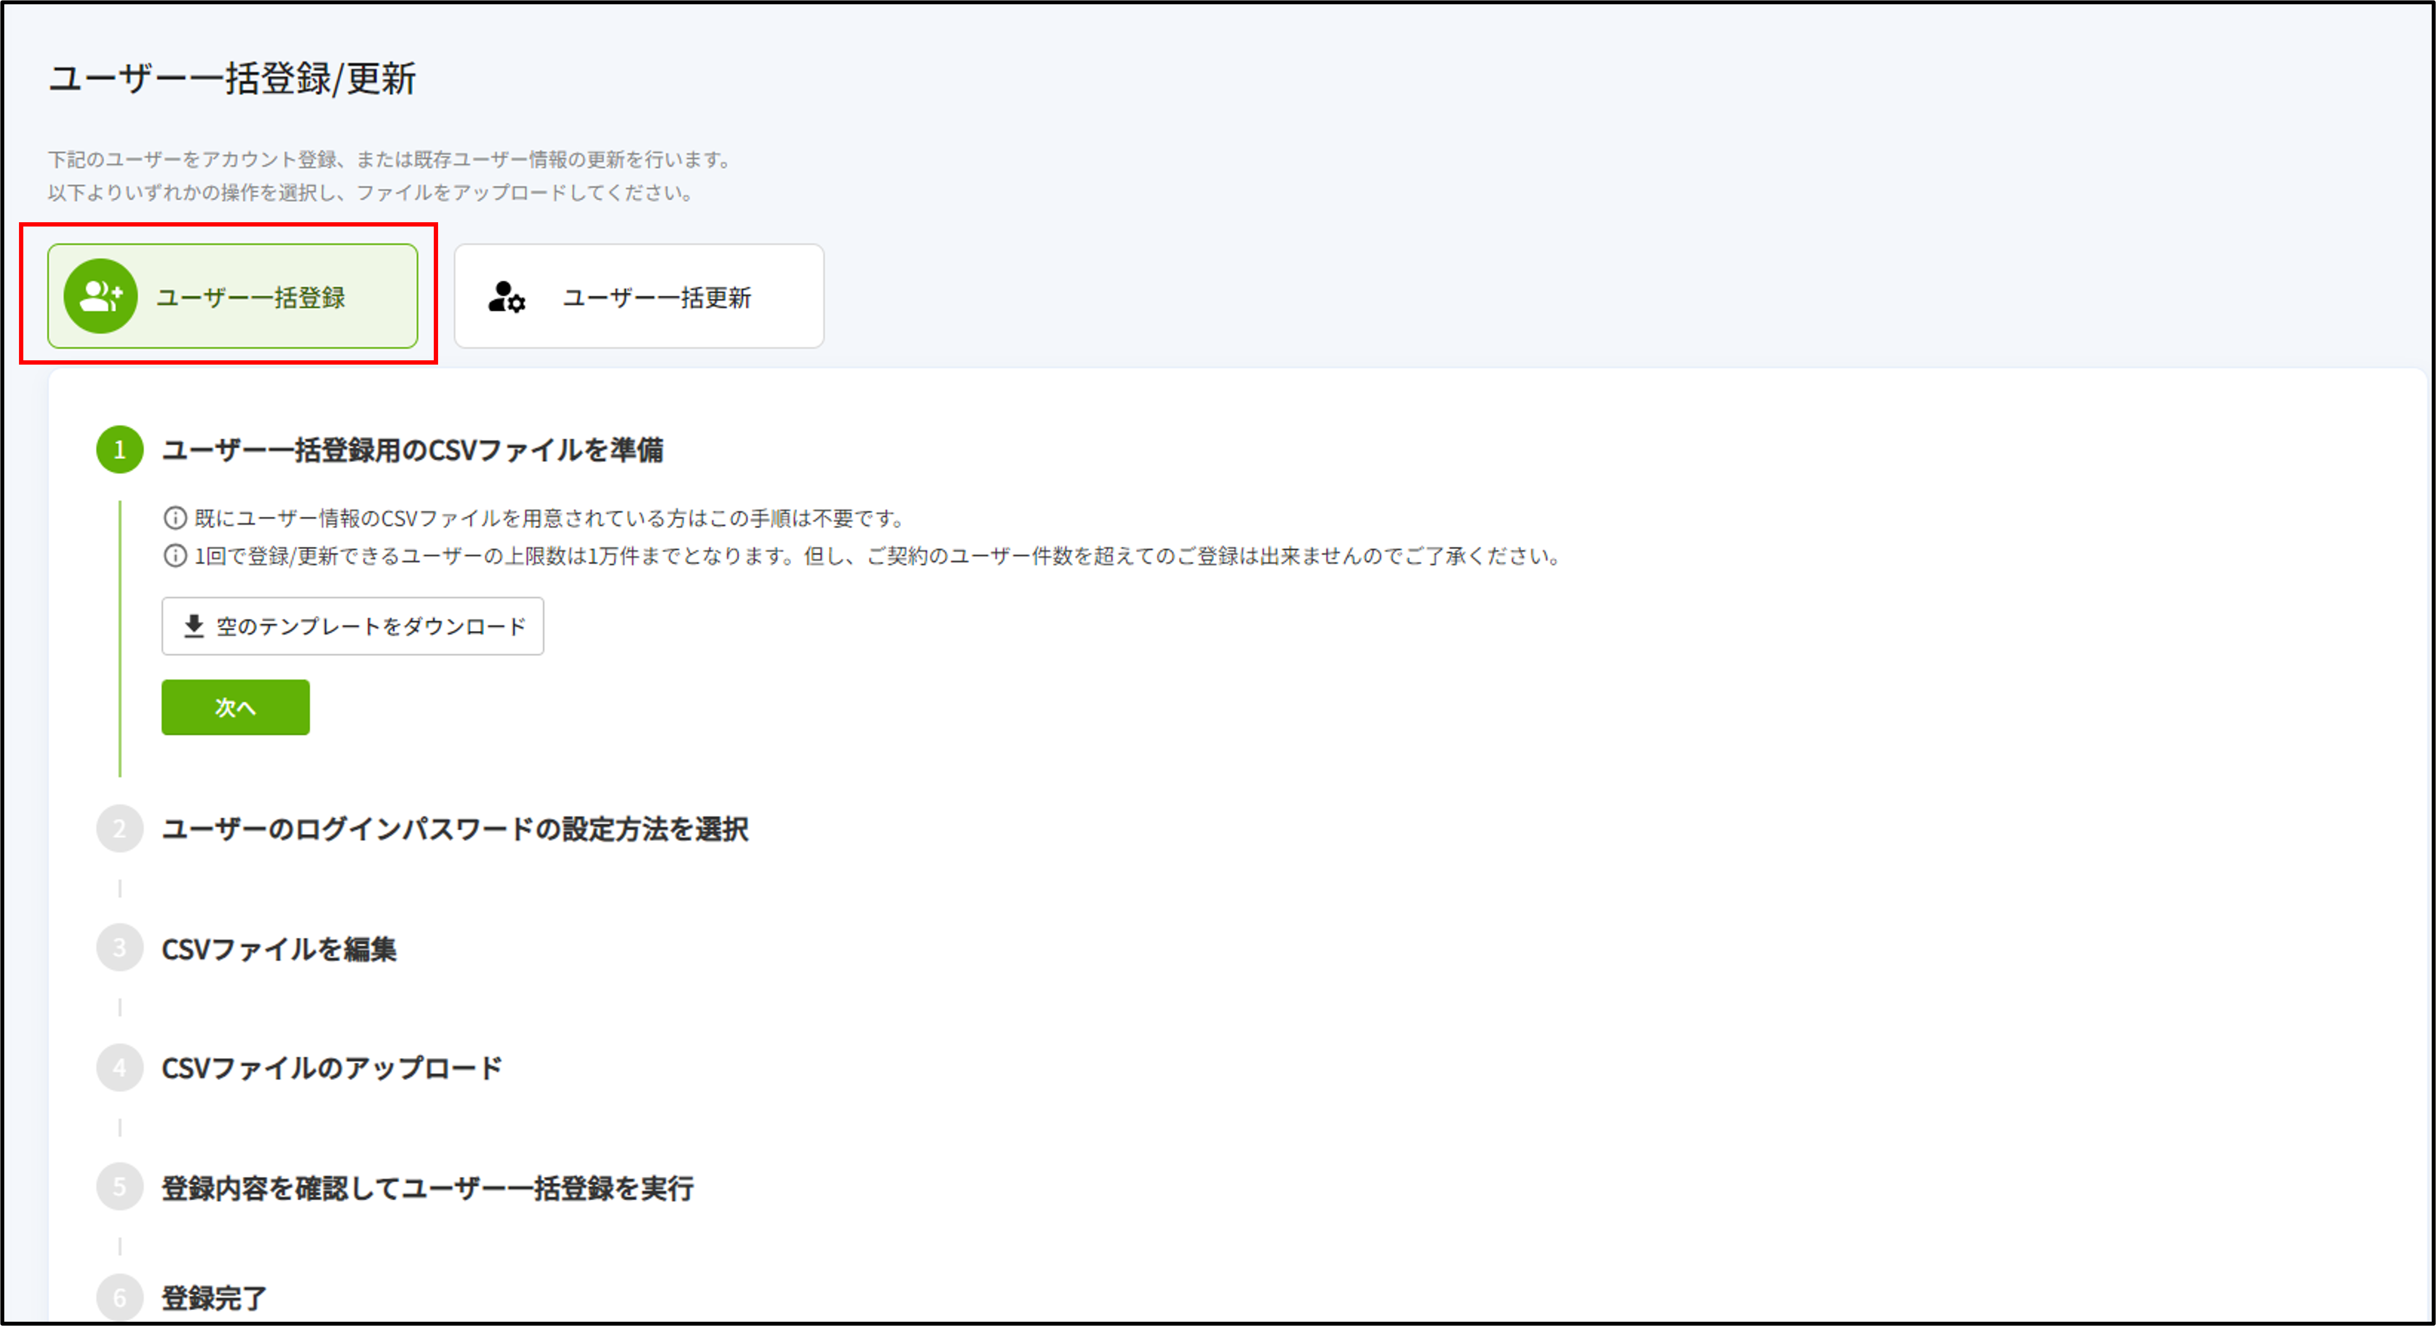The width and height of the screenshot is (2436, 1326).
Task: Click the download arrow icon
Action: (x=193, y=626)
